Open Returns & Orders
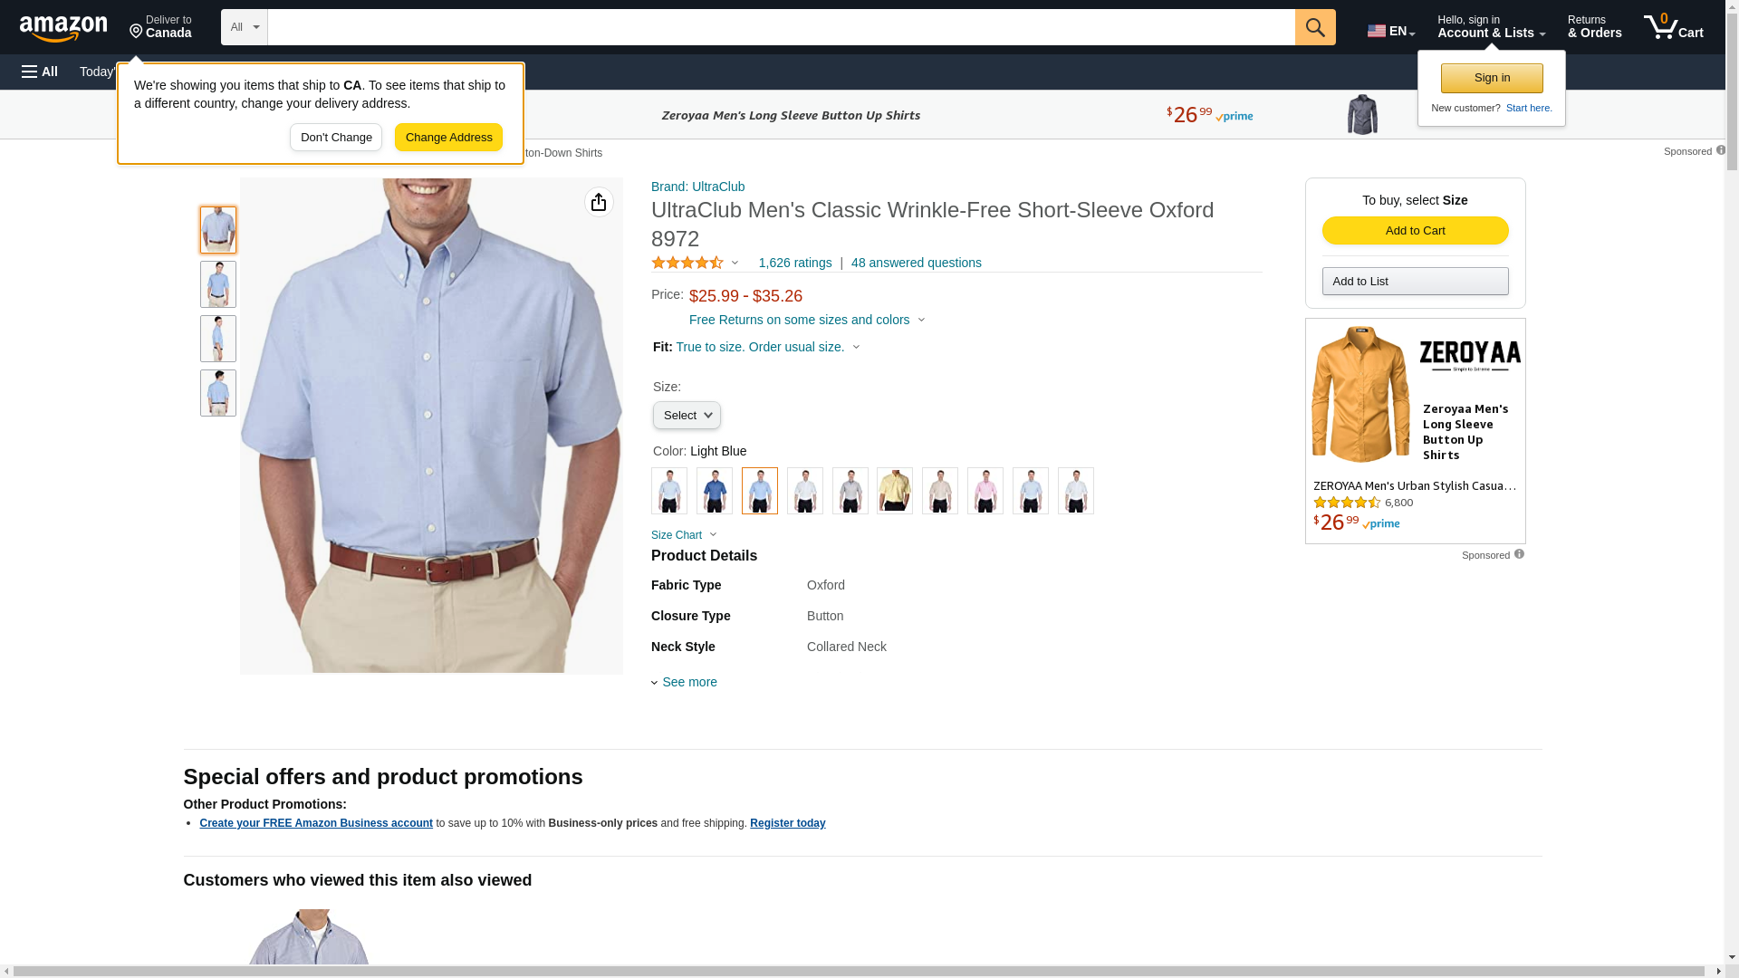 [1594, 27]
